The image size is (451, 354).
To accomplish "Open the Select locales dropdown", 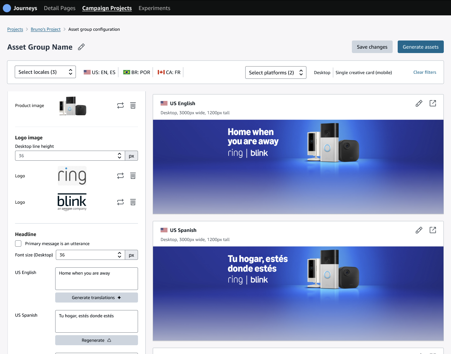I will (x=45, y=72).
